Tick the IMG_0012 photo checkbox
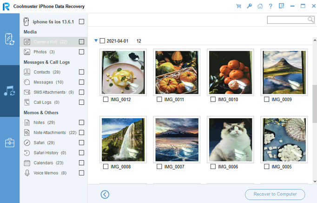Viewport: 317px width, 203px height. (x=106, y=99)
